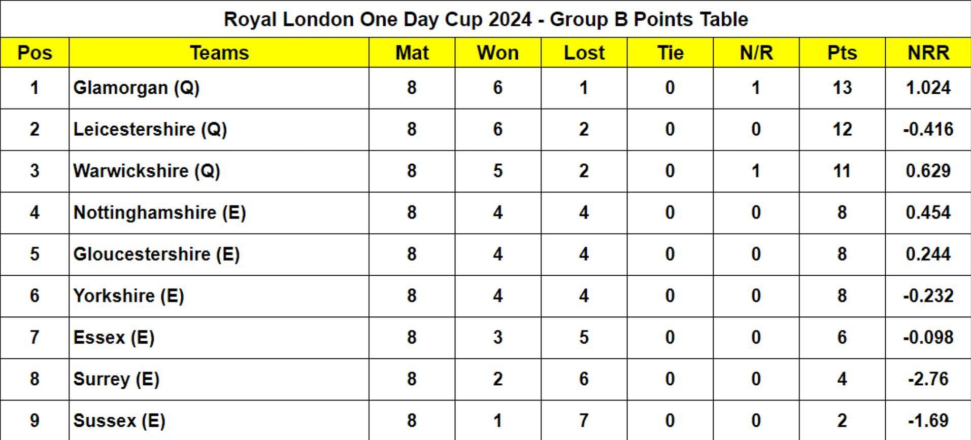Click Glamorgan's NRR value 1.024
This screenshot has height=440, width=971.
pos(928,88)
